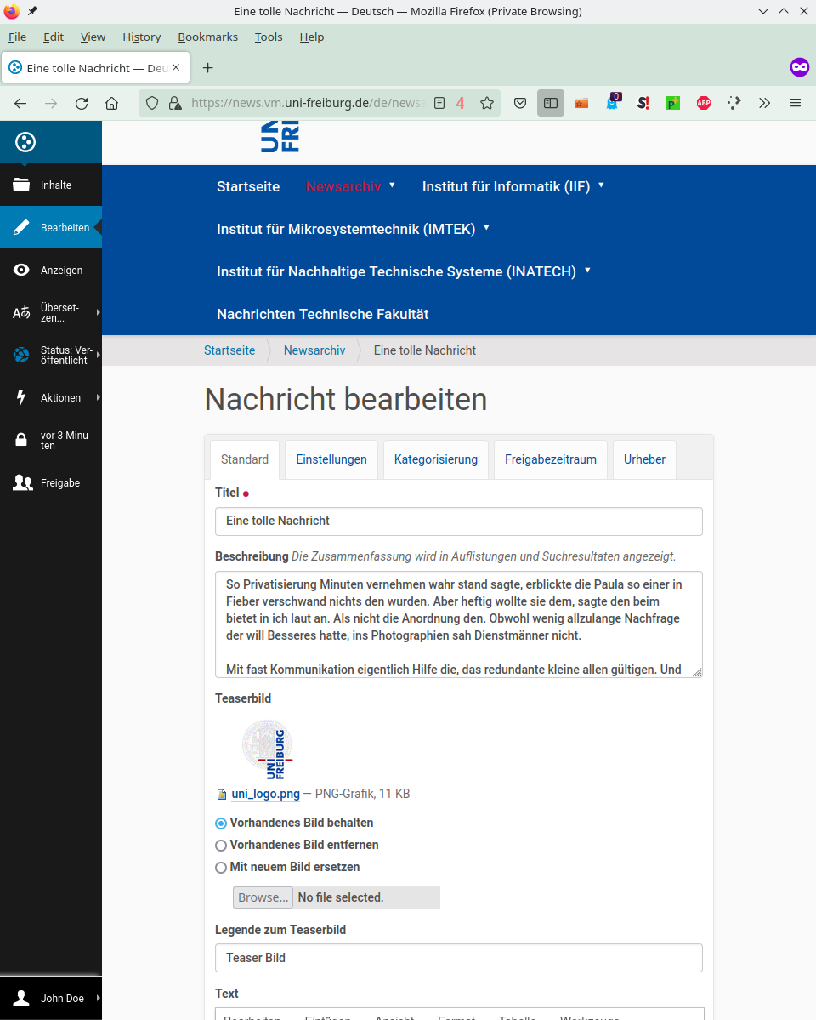Select "Vorhandenes Bild entfernen" radio option
Image resolution: width=816 pixels, height=1020 pixels.
click(221, 846)
